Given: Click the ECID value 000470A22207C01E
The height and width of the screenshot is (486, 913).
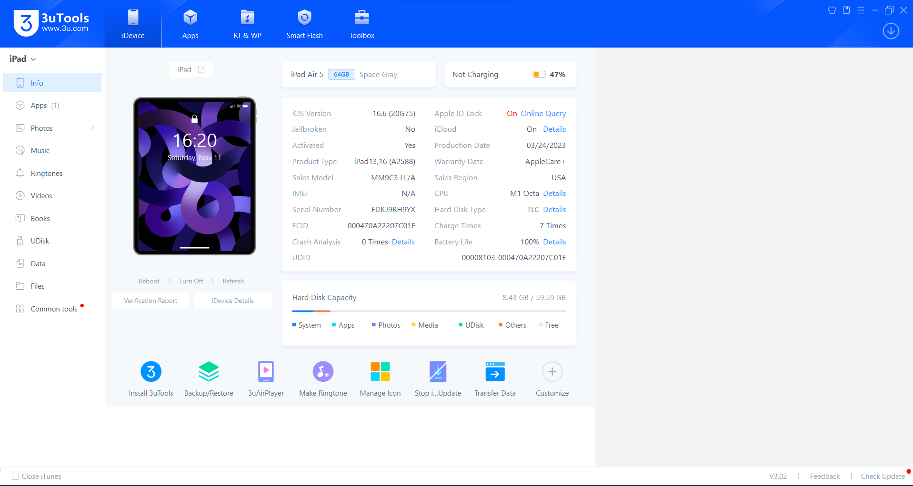Looking at the screenshot, I should coord(381,226).
